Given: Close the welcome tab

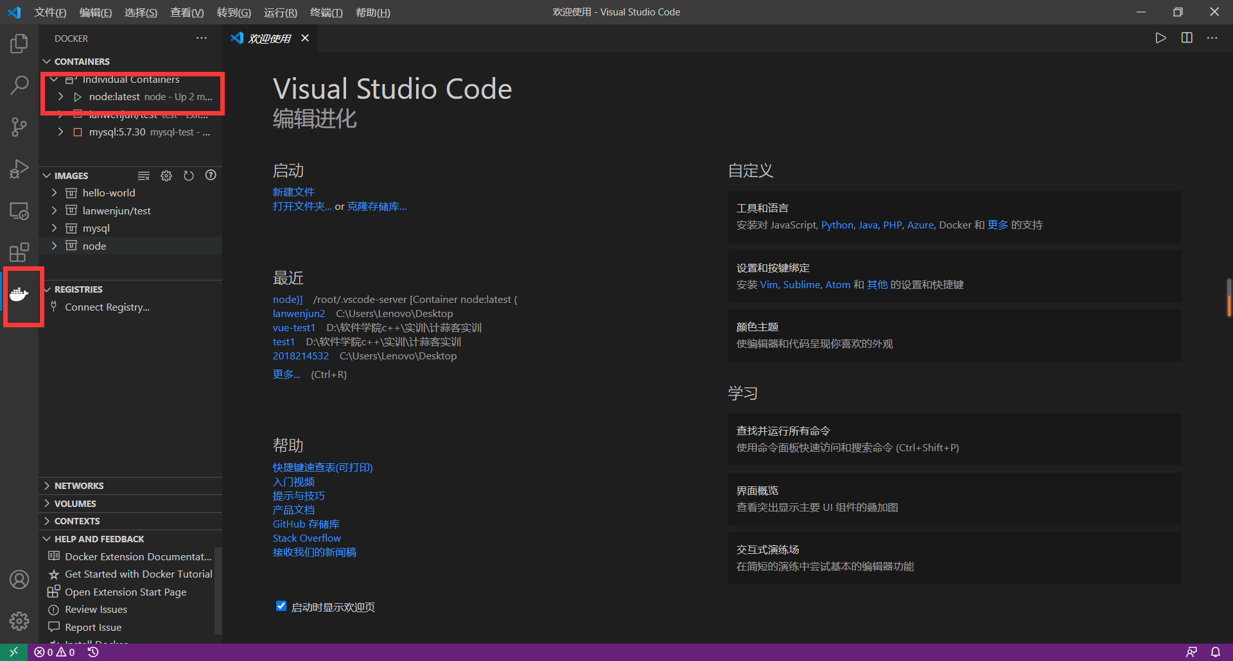Looking at the screenshot, I should [x=305, y=38].
